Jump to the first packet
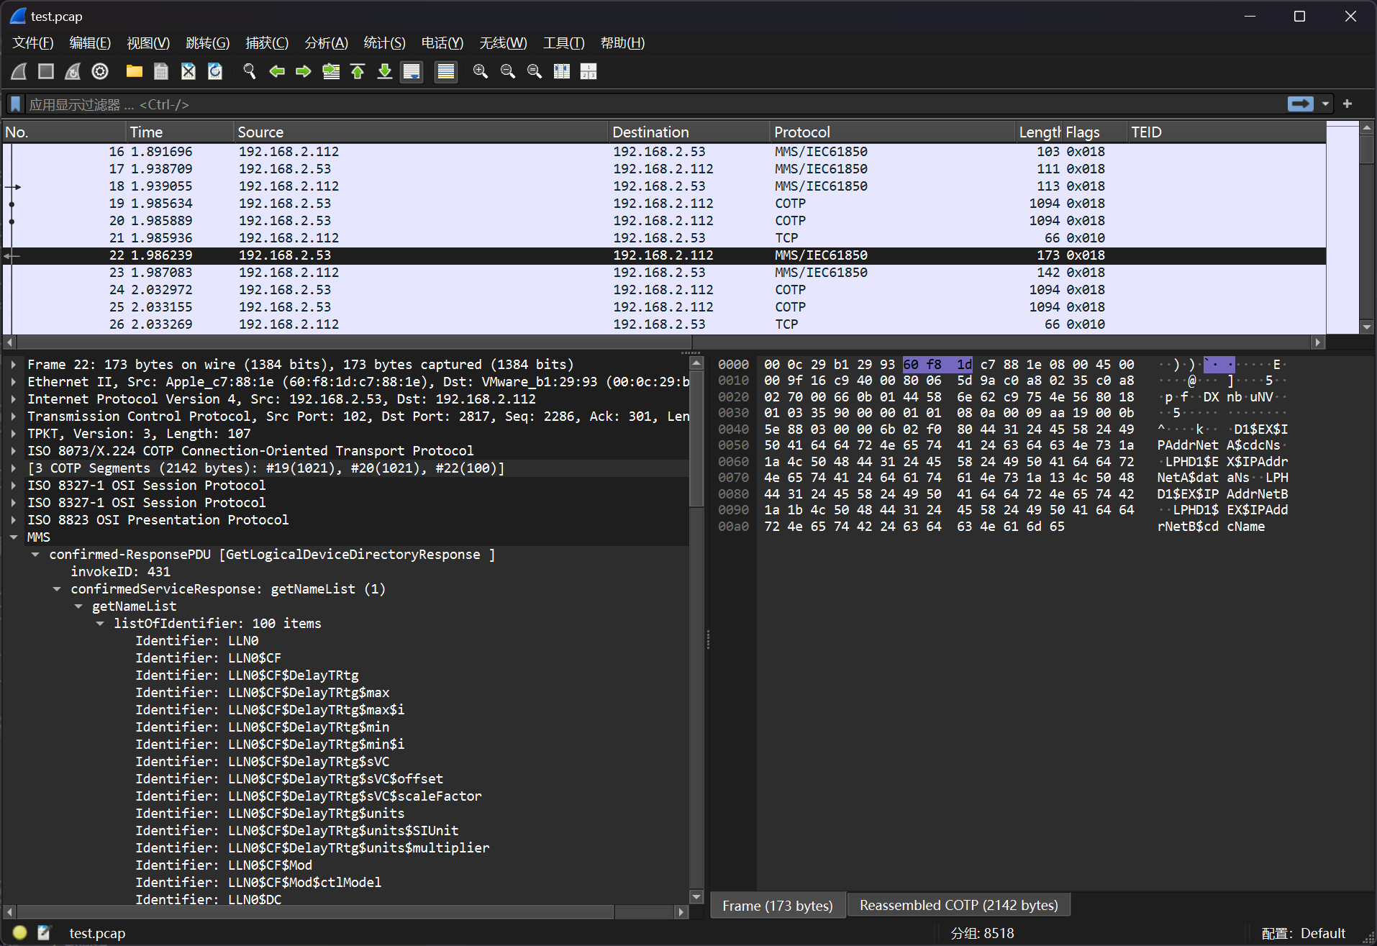 coord(358,71)
